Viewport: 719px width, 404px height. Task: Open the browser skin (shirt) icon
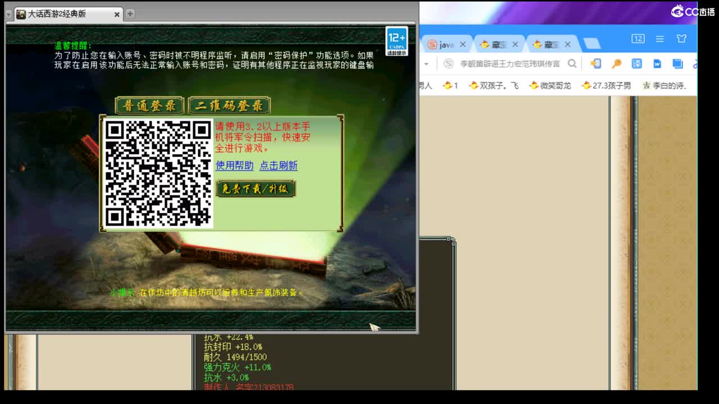[x=681, y=39]
